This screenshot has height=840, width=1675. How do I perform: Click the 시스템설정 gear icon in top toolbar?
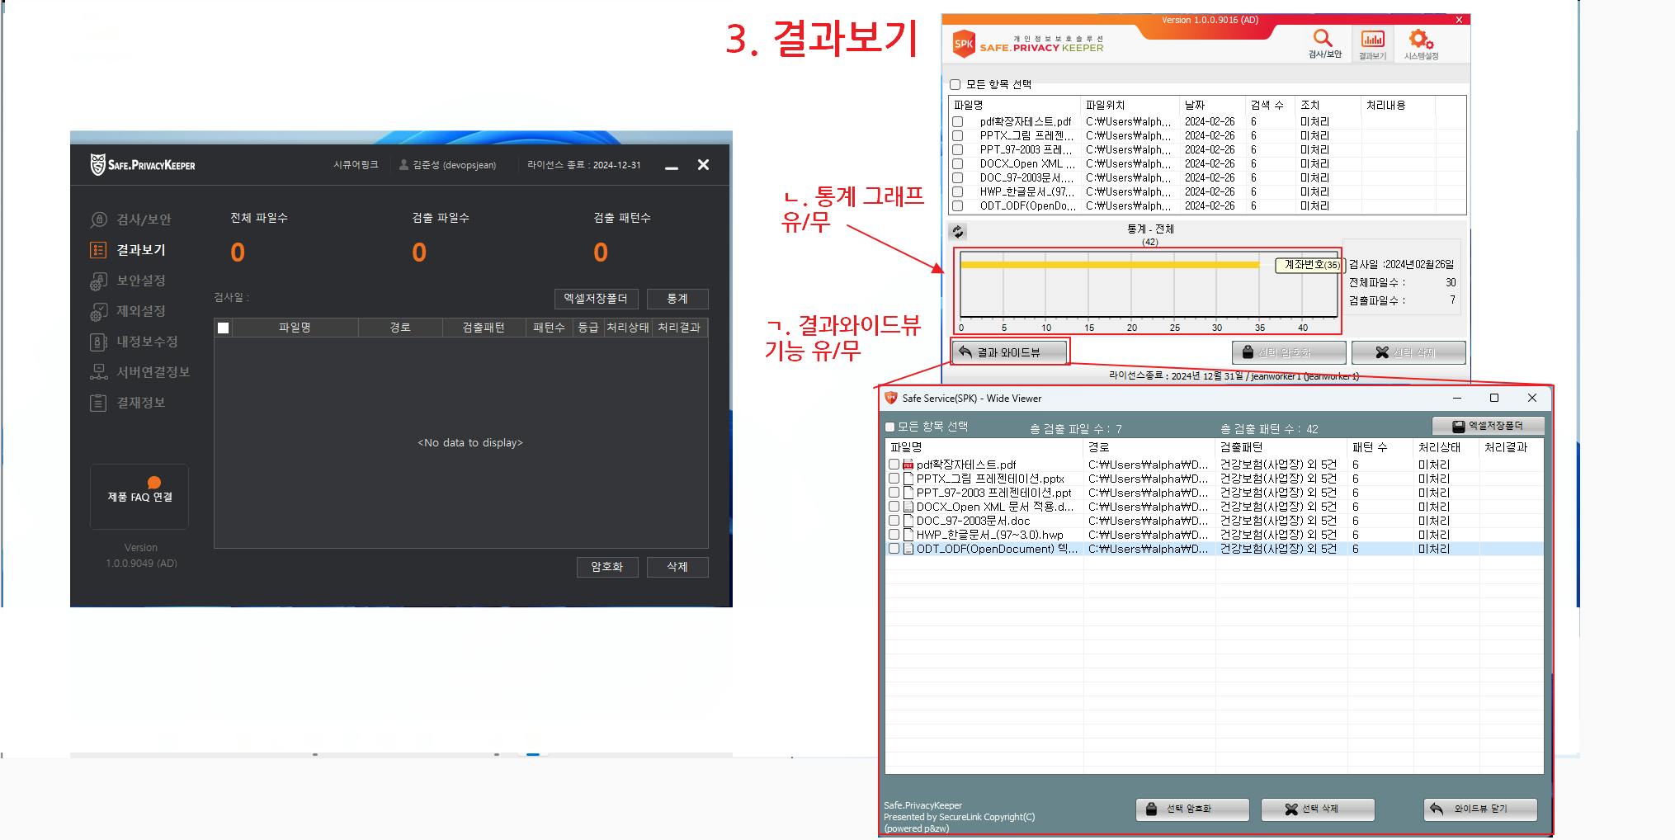1420,39
